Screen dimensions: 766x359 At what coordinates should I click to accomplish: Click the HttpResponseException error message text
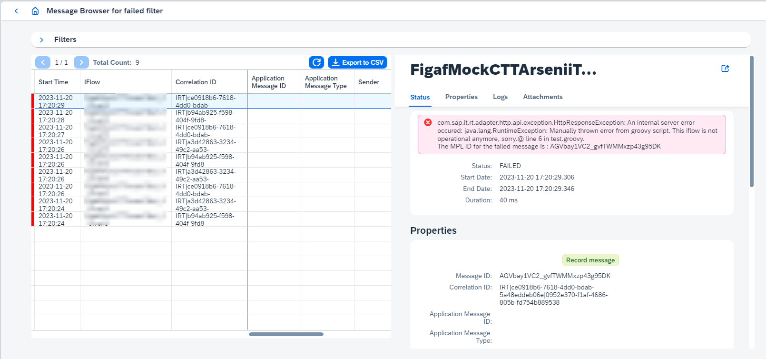click(x=578, y=134)
